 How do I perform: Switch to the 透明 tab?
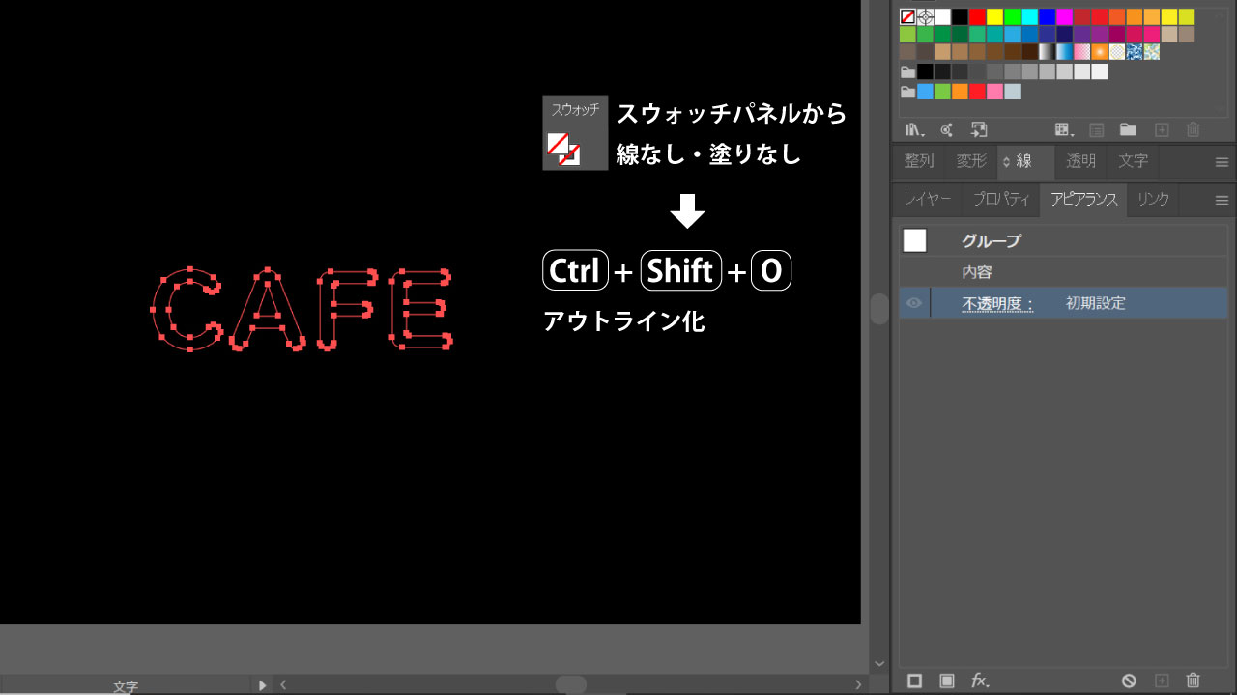pyautogui.click(x=1081, y=161)
